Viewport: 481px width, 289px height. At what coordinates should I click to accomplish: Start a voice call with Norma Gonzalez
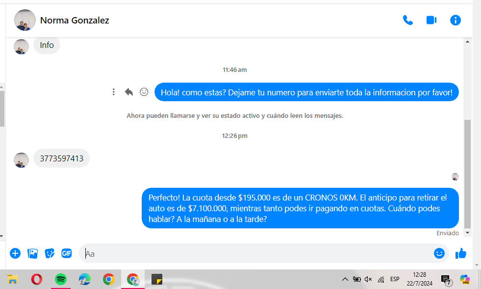coord(407,20)
